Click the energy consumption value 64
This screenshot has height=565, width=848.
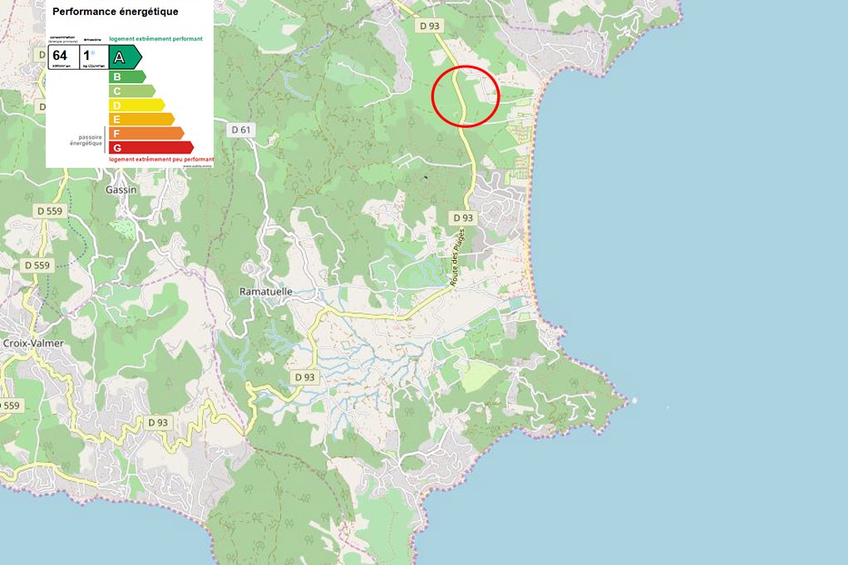pos(61,56)
